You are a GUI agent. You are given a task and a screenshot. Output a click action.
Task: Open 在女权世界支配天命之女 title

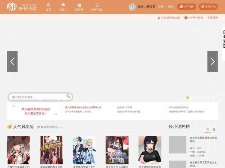point(203,164)
